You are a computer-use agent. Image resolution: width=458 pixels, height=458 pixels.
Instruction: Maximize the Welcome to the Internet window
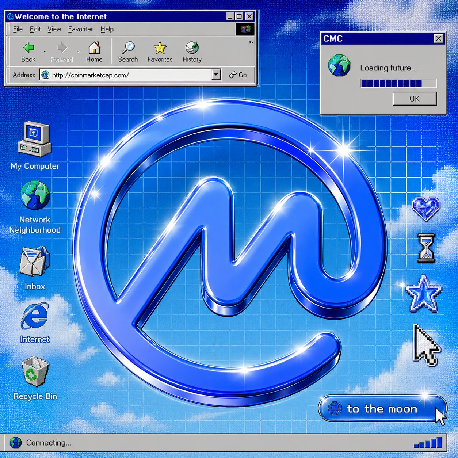click(239, 16)
